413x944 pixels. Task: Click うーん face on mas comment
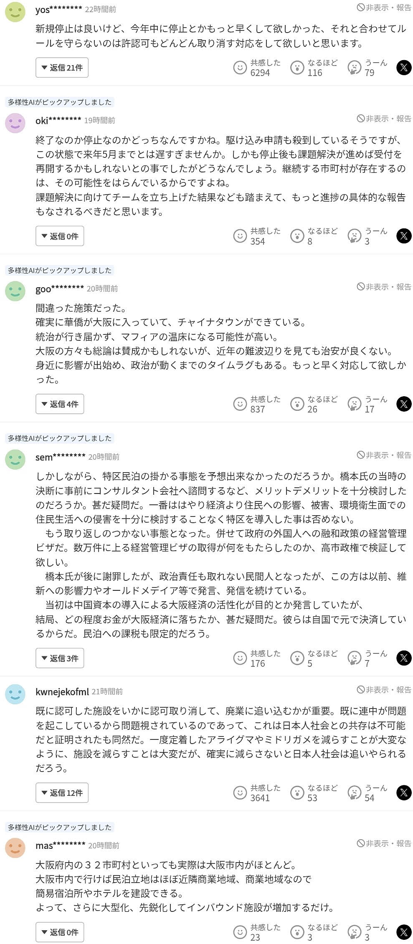(x=355, y=932)
